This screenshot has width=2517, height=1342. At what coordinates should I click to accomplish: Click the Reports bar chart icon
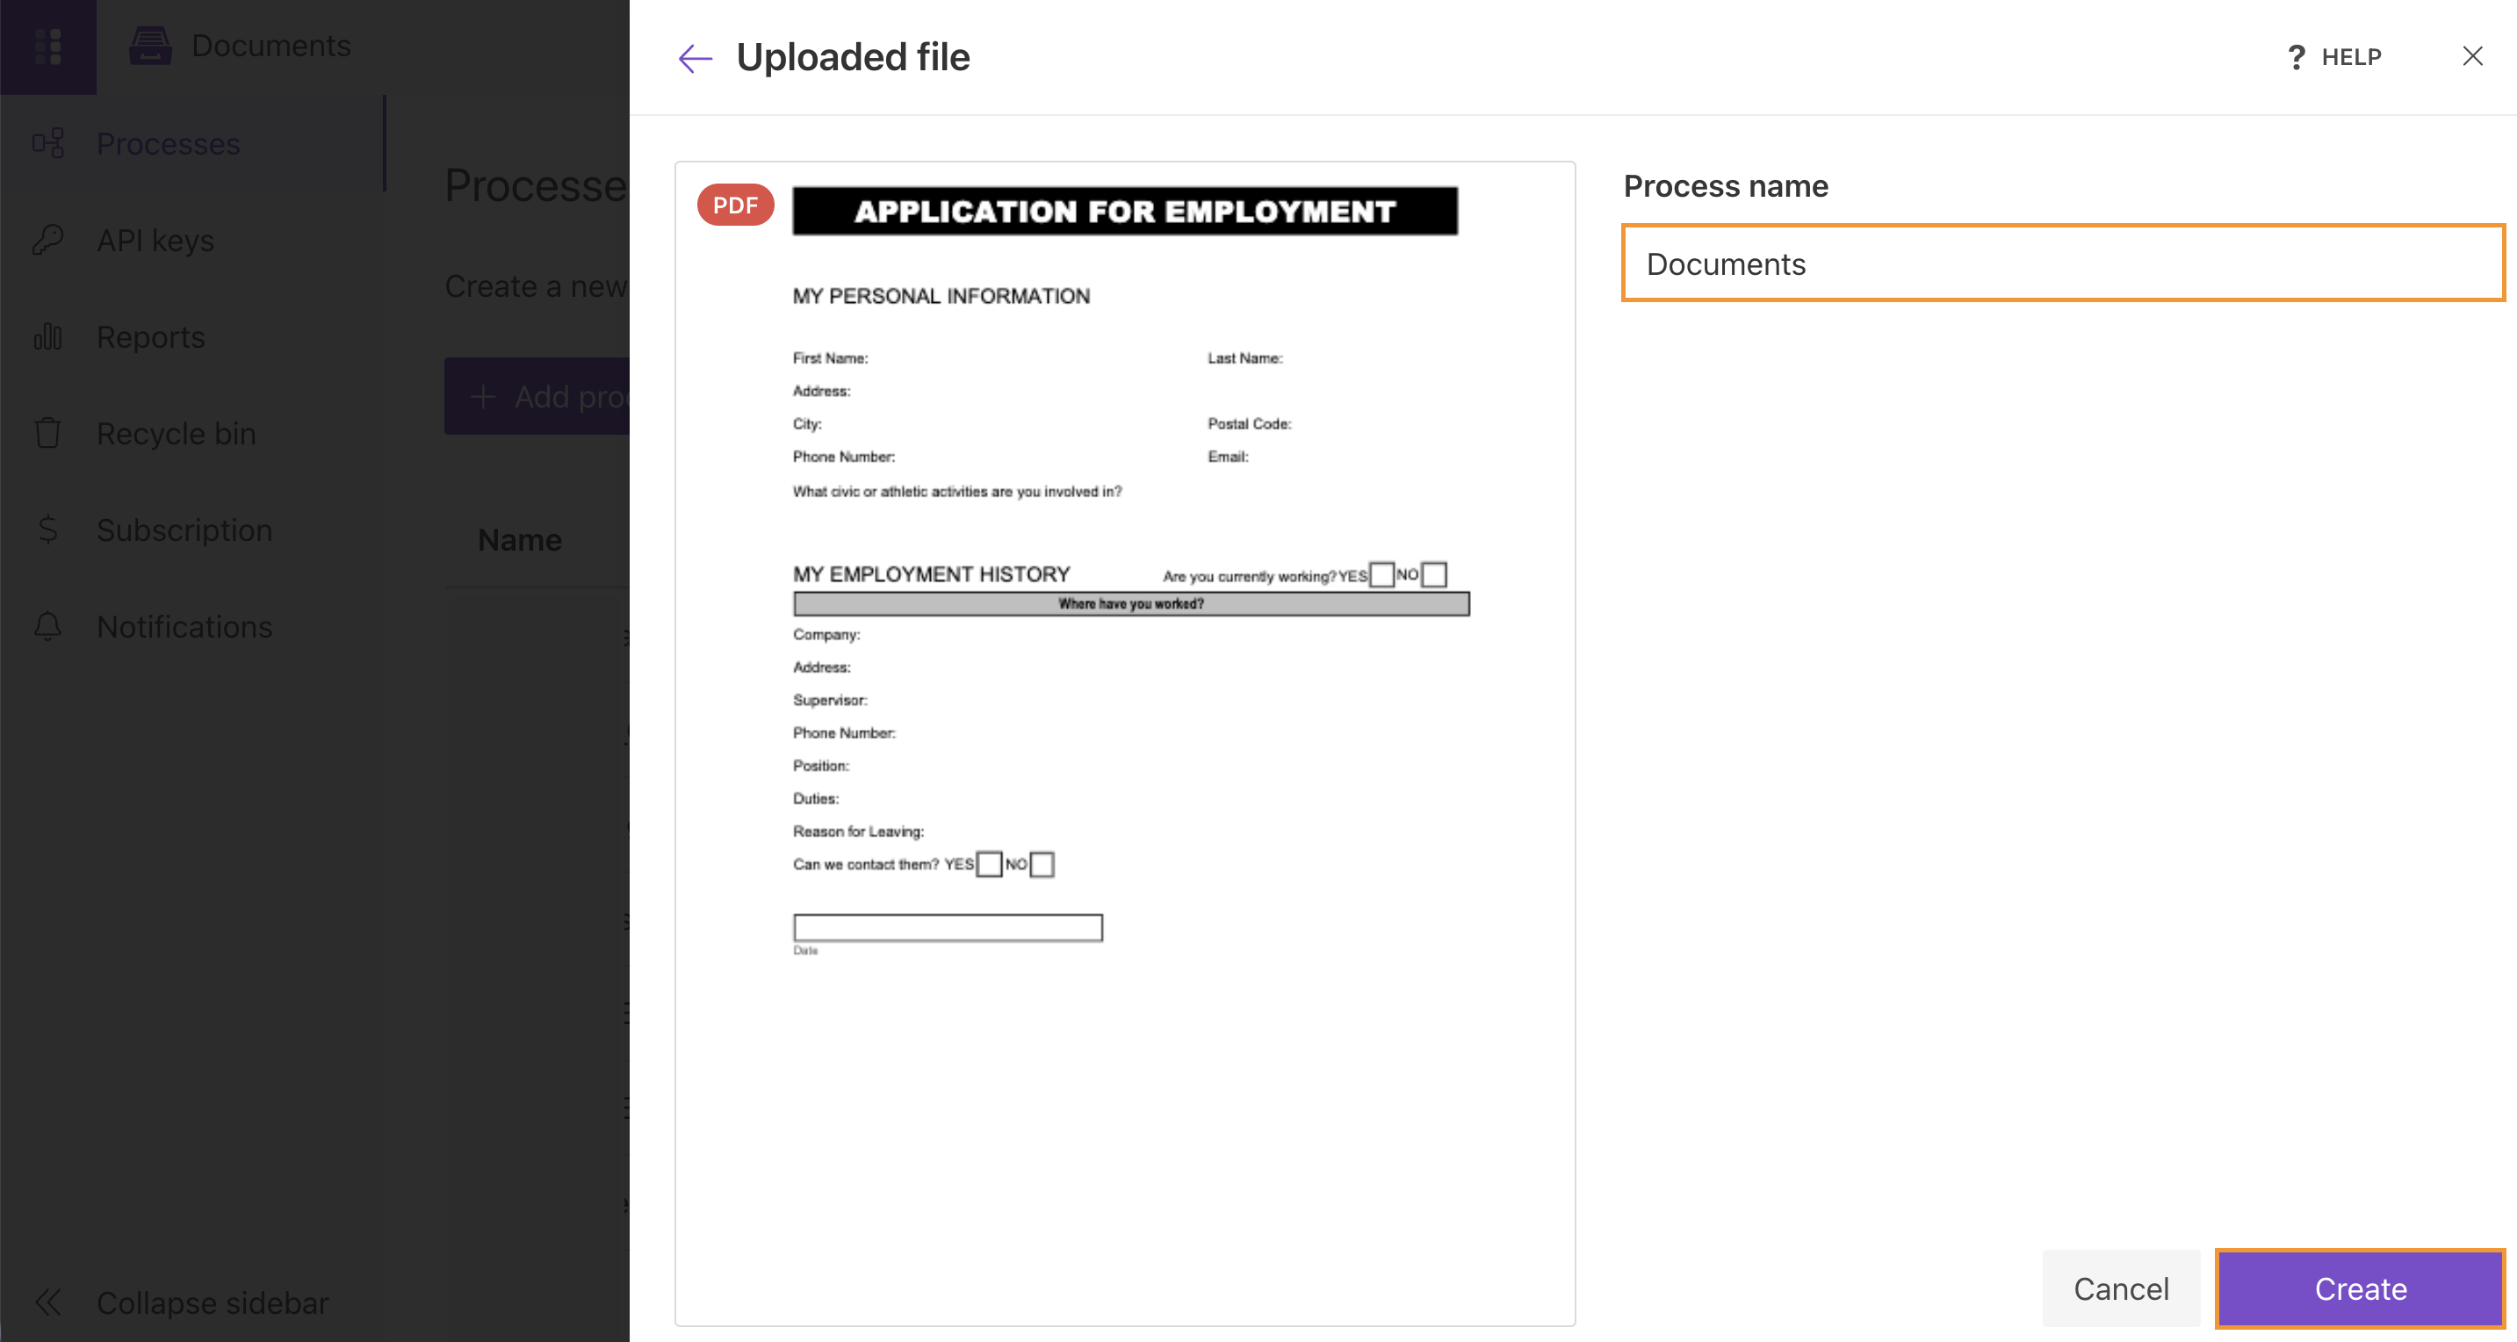(48, 337)
